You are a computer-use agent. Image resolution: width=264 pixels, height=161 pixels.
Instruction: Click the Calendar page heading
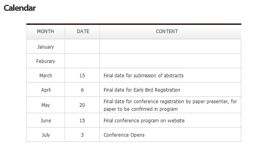(x=20, y=8)
